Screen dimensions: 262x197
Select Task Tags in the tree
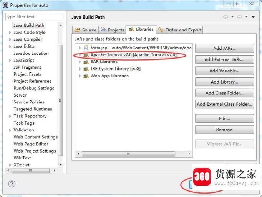[x=24, y=123]
